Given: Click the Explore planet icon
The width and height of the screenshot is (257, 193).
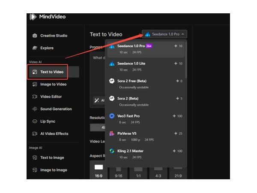Looking at the screenshot, I should point(35,48).
